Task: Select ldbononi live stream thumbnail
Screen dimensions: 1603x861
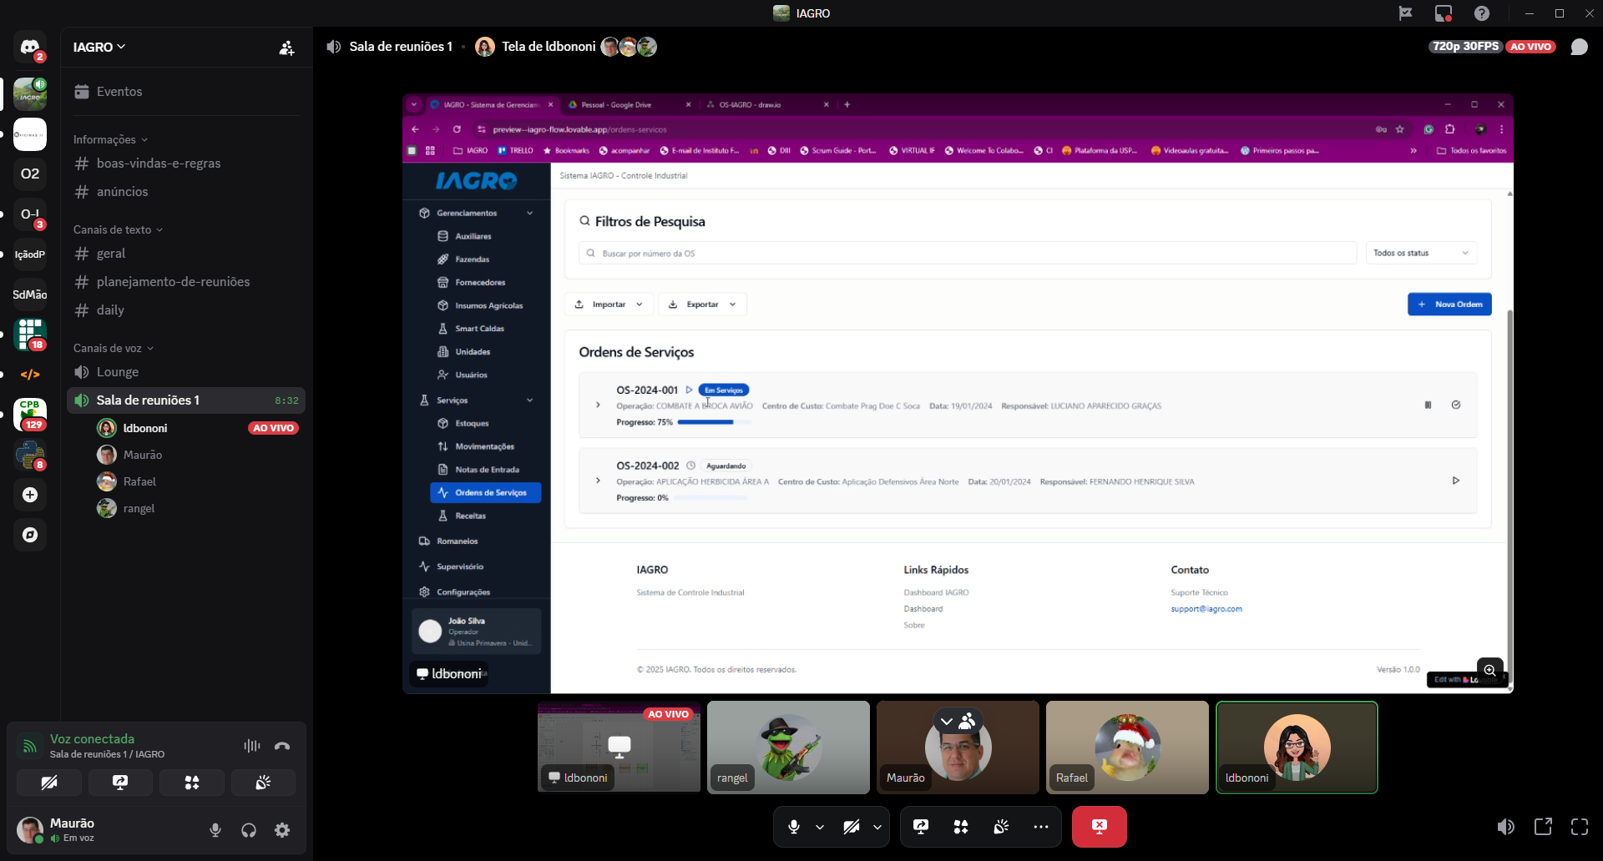Action: coord(619,747)
